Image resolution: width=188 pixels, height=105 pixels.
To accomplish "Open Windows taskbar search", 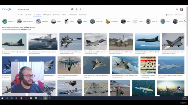I will (x=7, y=98).
